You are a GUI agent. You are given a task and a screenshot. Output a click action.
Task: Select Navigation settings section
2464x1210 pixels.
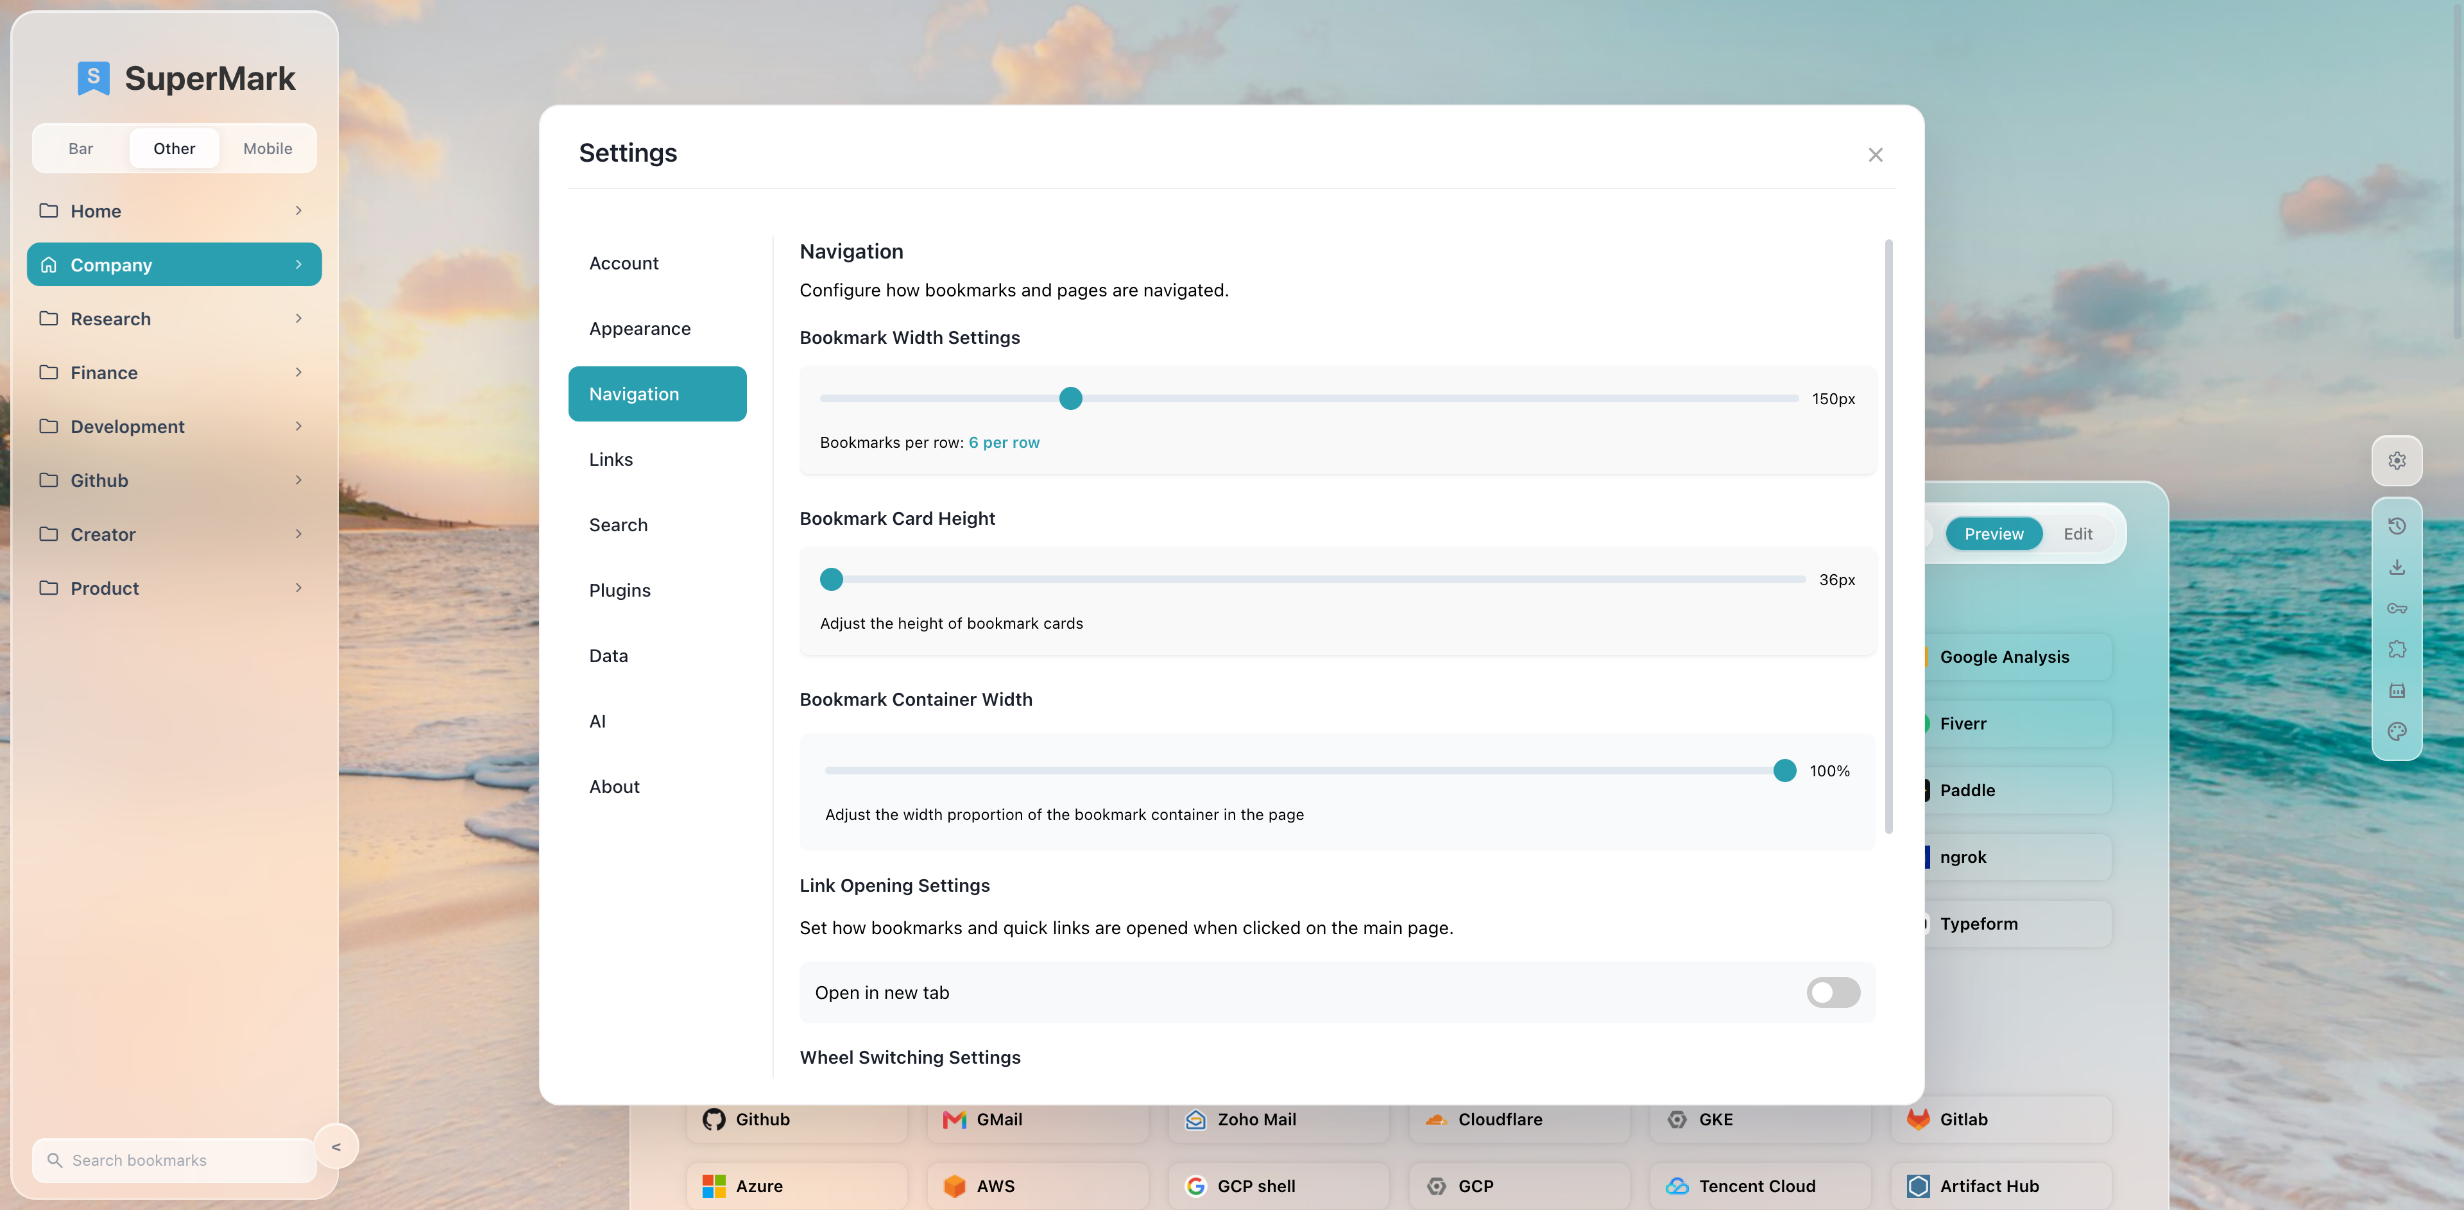click(x=657, y=394)
